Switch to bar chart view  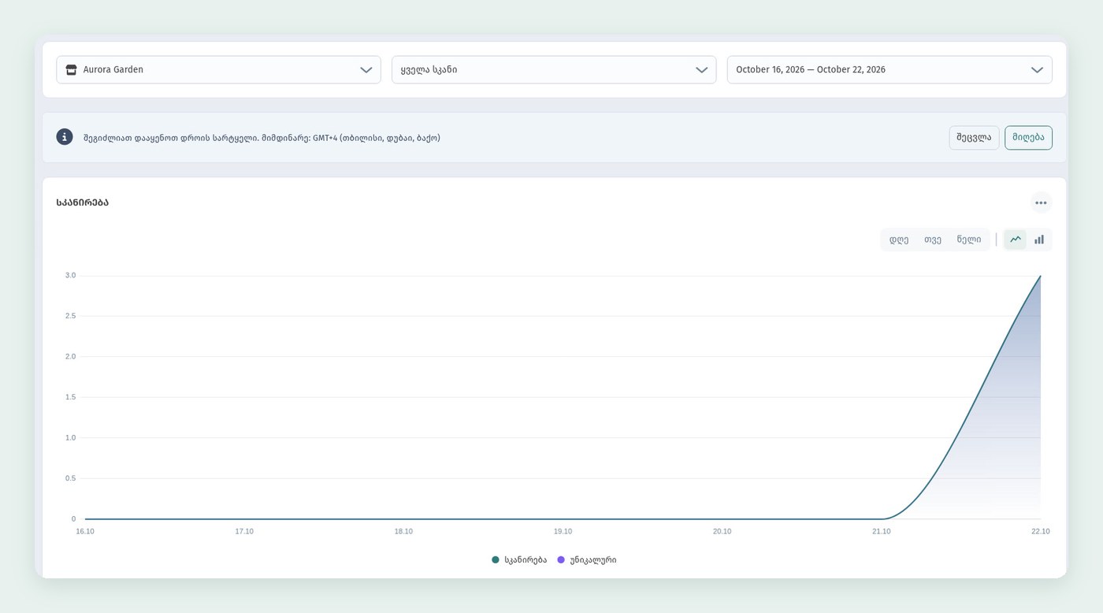click(x=1039, y=240)
